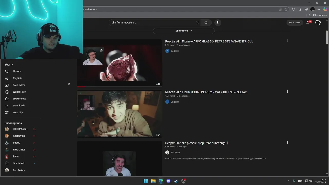Screen dimensions: 329x185
Task: Open r3ndoom channel under ZODIAC video
Action: tap(175, 102)
